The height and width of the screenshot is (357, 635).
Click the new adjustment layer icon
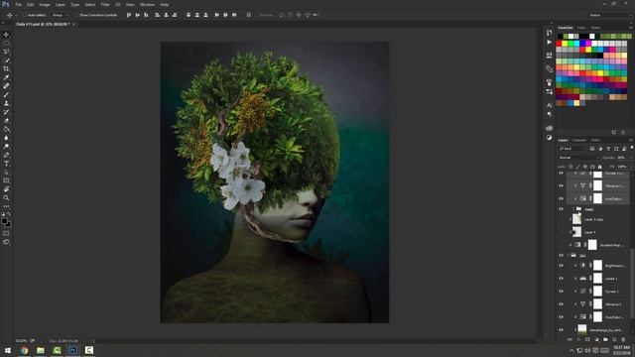click(596, 339)
